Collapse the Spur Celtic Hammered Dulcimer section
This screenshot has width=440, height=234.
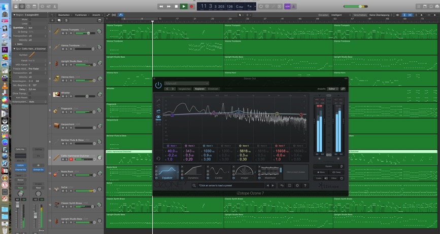pos(14,49)
